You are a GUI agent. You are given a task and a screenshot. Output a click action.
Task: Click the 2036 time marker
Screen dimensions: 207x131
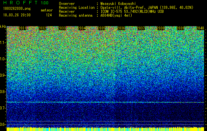pyautogui.click(x=121, y=28)
